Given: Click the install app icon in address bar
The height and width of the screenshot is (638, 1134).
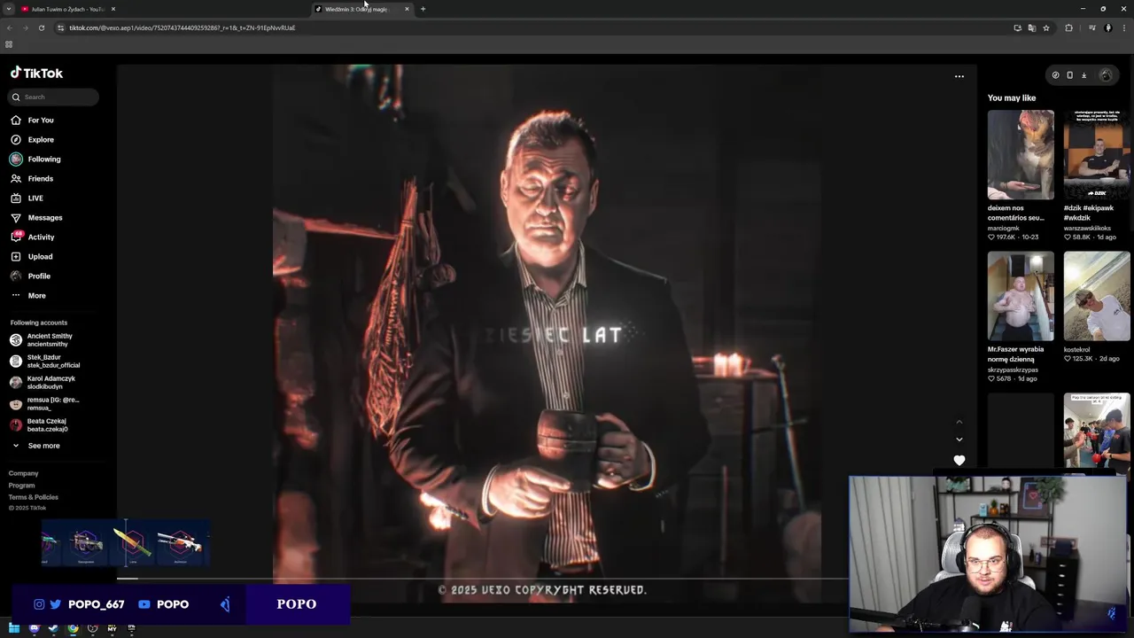Looking at the screenshot, I should tap(1018, 27).
